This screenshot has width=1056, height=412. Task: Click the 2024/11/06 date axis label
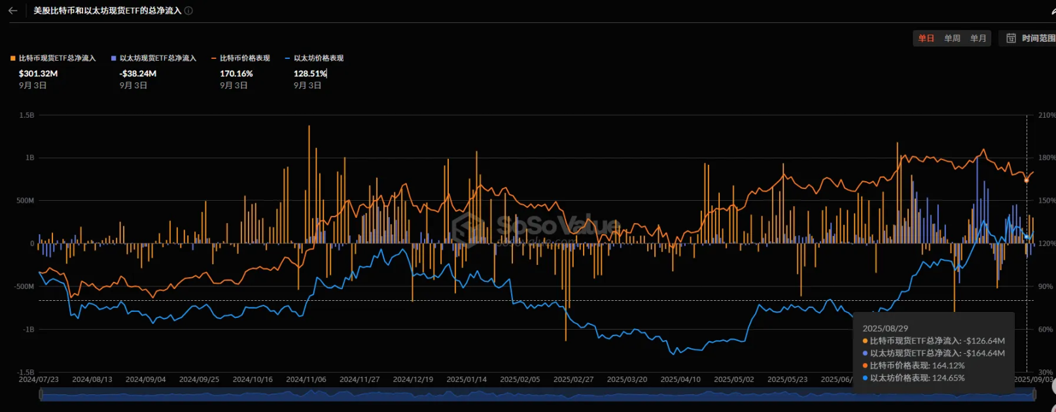[306, 379]
